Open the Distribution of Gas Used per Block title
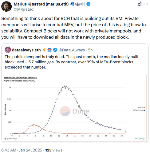Image resolution: width=150 pixels, height=153 pixels. point(20,78)
